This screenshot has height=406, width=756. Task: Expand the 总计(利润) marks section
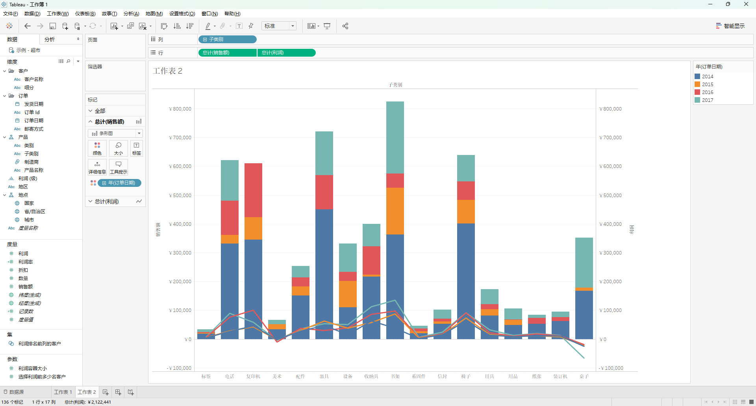115,201
